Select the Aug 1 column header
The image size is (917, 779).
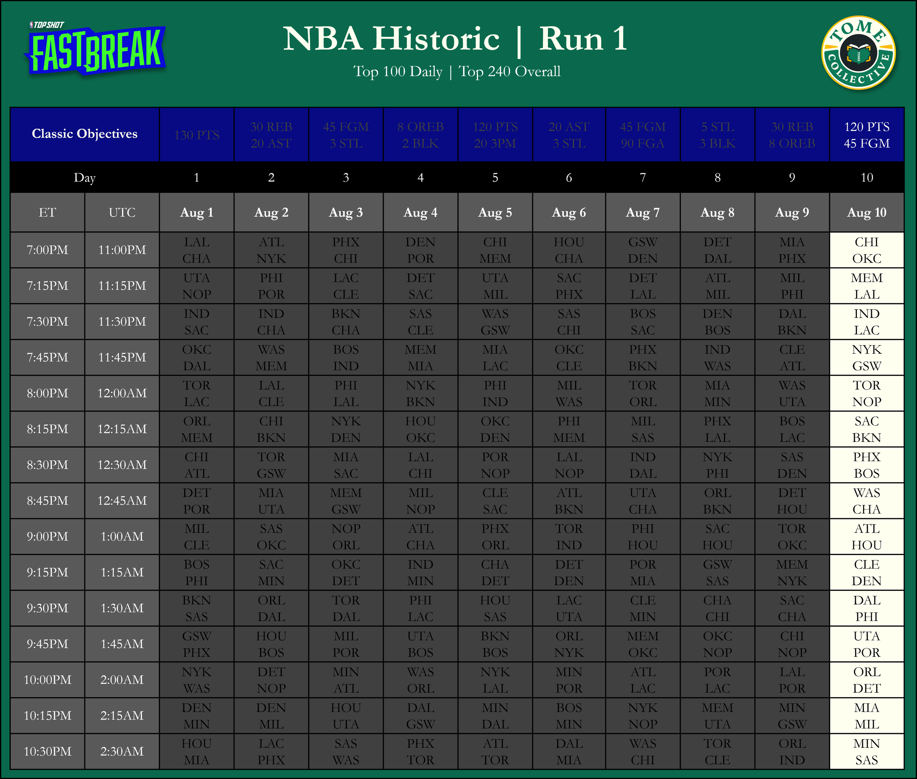point(197,212)
